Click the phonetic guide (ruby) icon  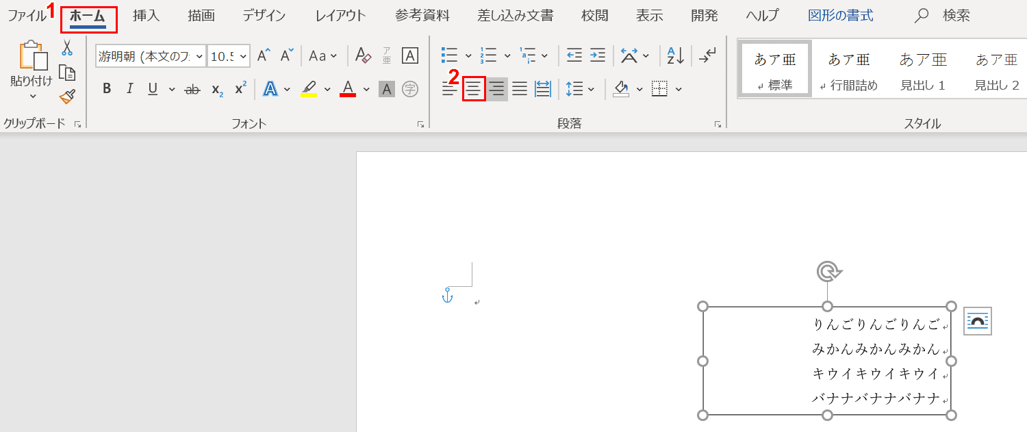point(387,56)
